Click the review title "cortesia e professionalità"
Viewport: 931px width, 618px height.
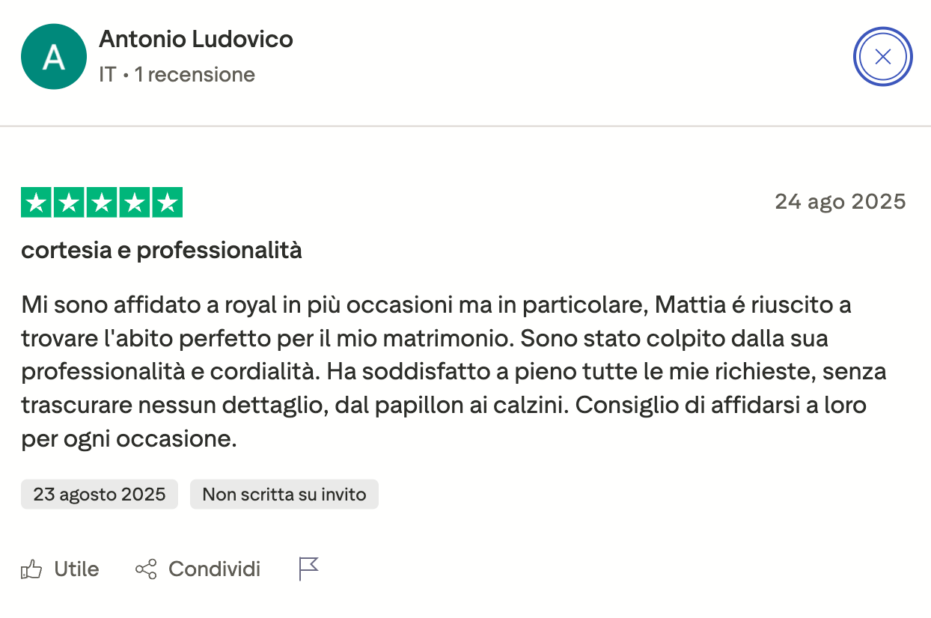[x=162, y=251]
